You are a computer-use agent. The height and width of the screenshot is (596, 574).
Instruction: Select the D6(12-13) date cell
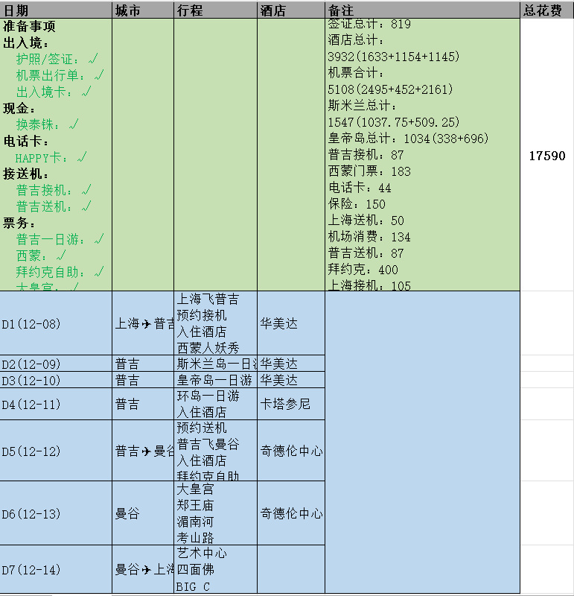56,513
